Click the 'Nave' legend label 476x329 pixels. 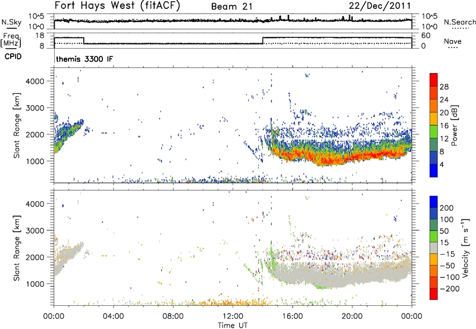[453, 42]
